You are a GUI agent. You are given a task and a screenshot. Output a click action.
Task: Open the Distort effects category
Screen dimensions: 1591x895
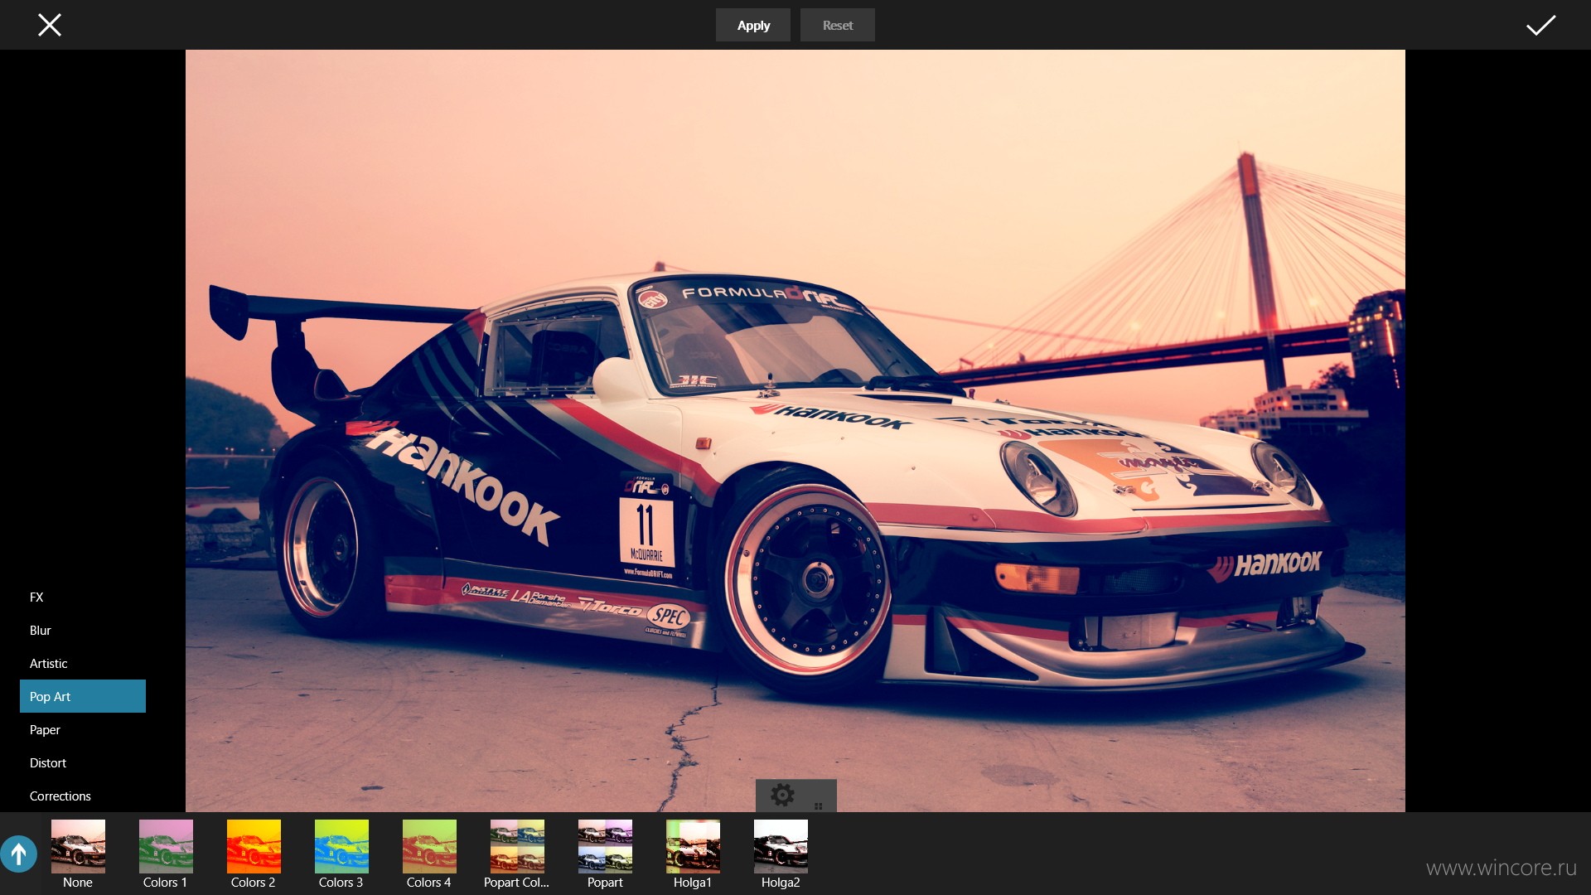(83, 762)
